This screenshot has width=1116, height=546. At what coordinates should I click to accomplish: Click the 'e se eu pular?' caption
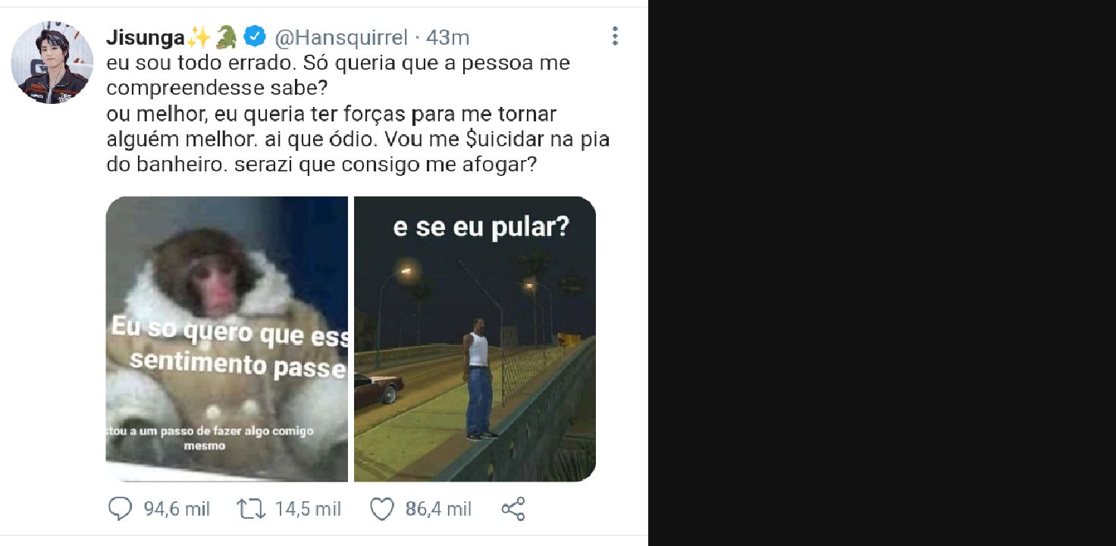(x=481, y=227)
